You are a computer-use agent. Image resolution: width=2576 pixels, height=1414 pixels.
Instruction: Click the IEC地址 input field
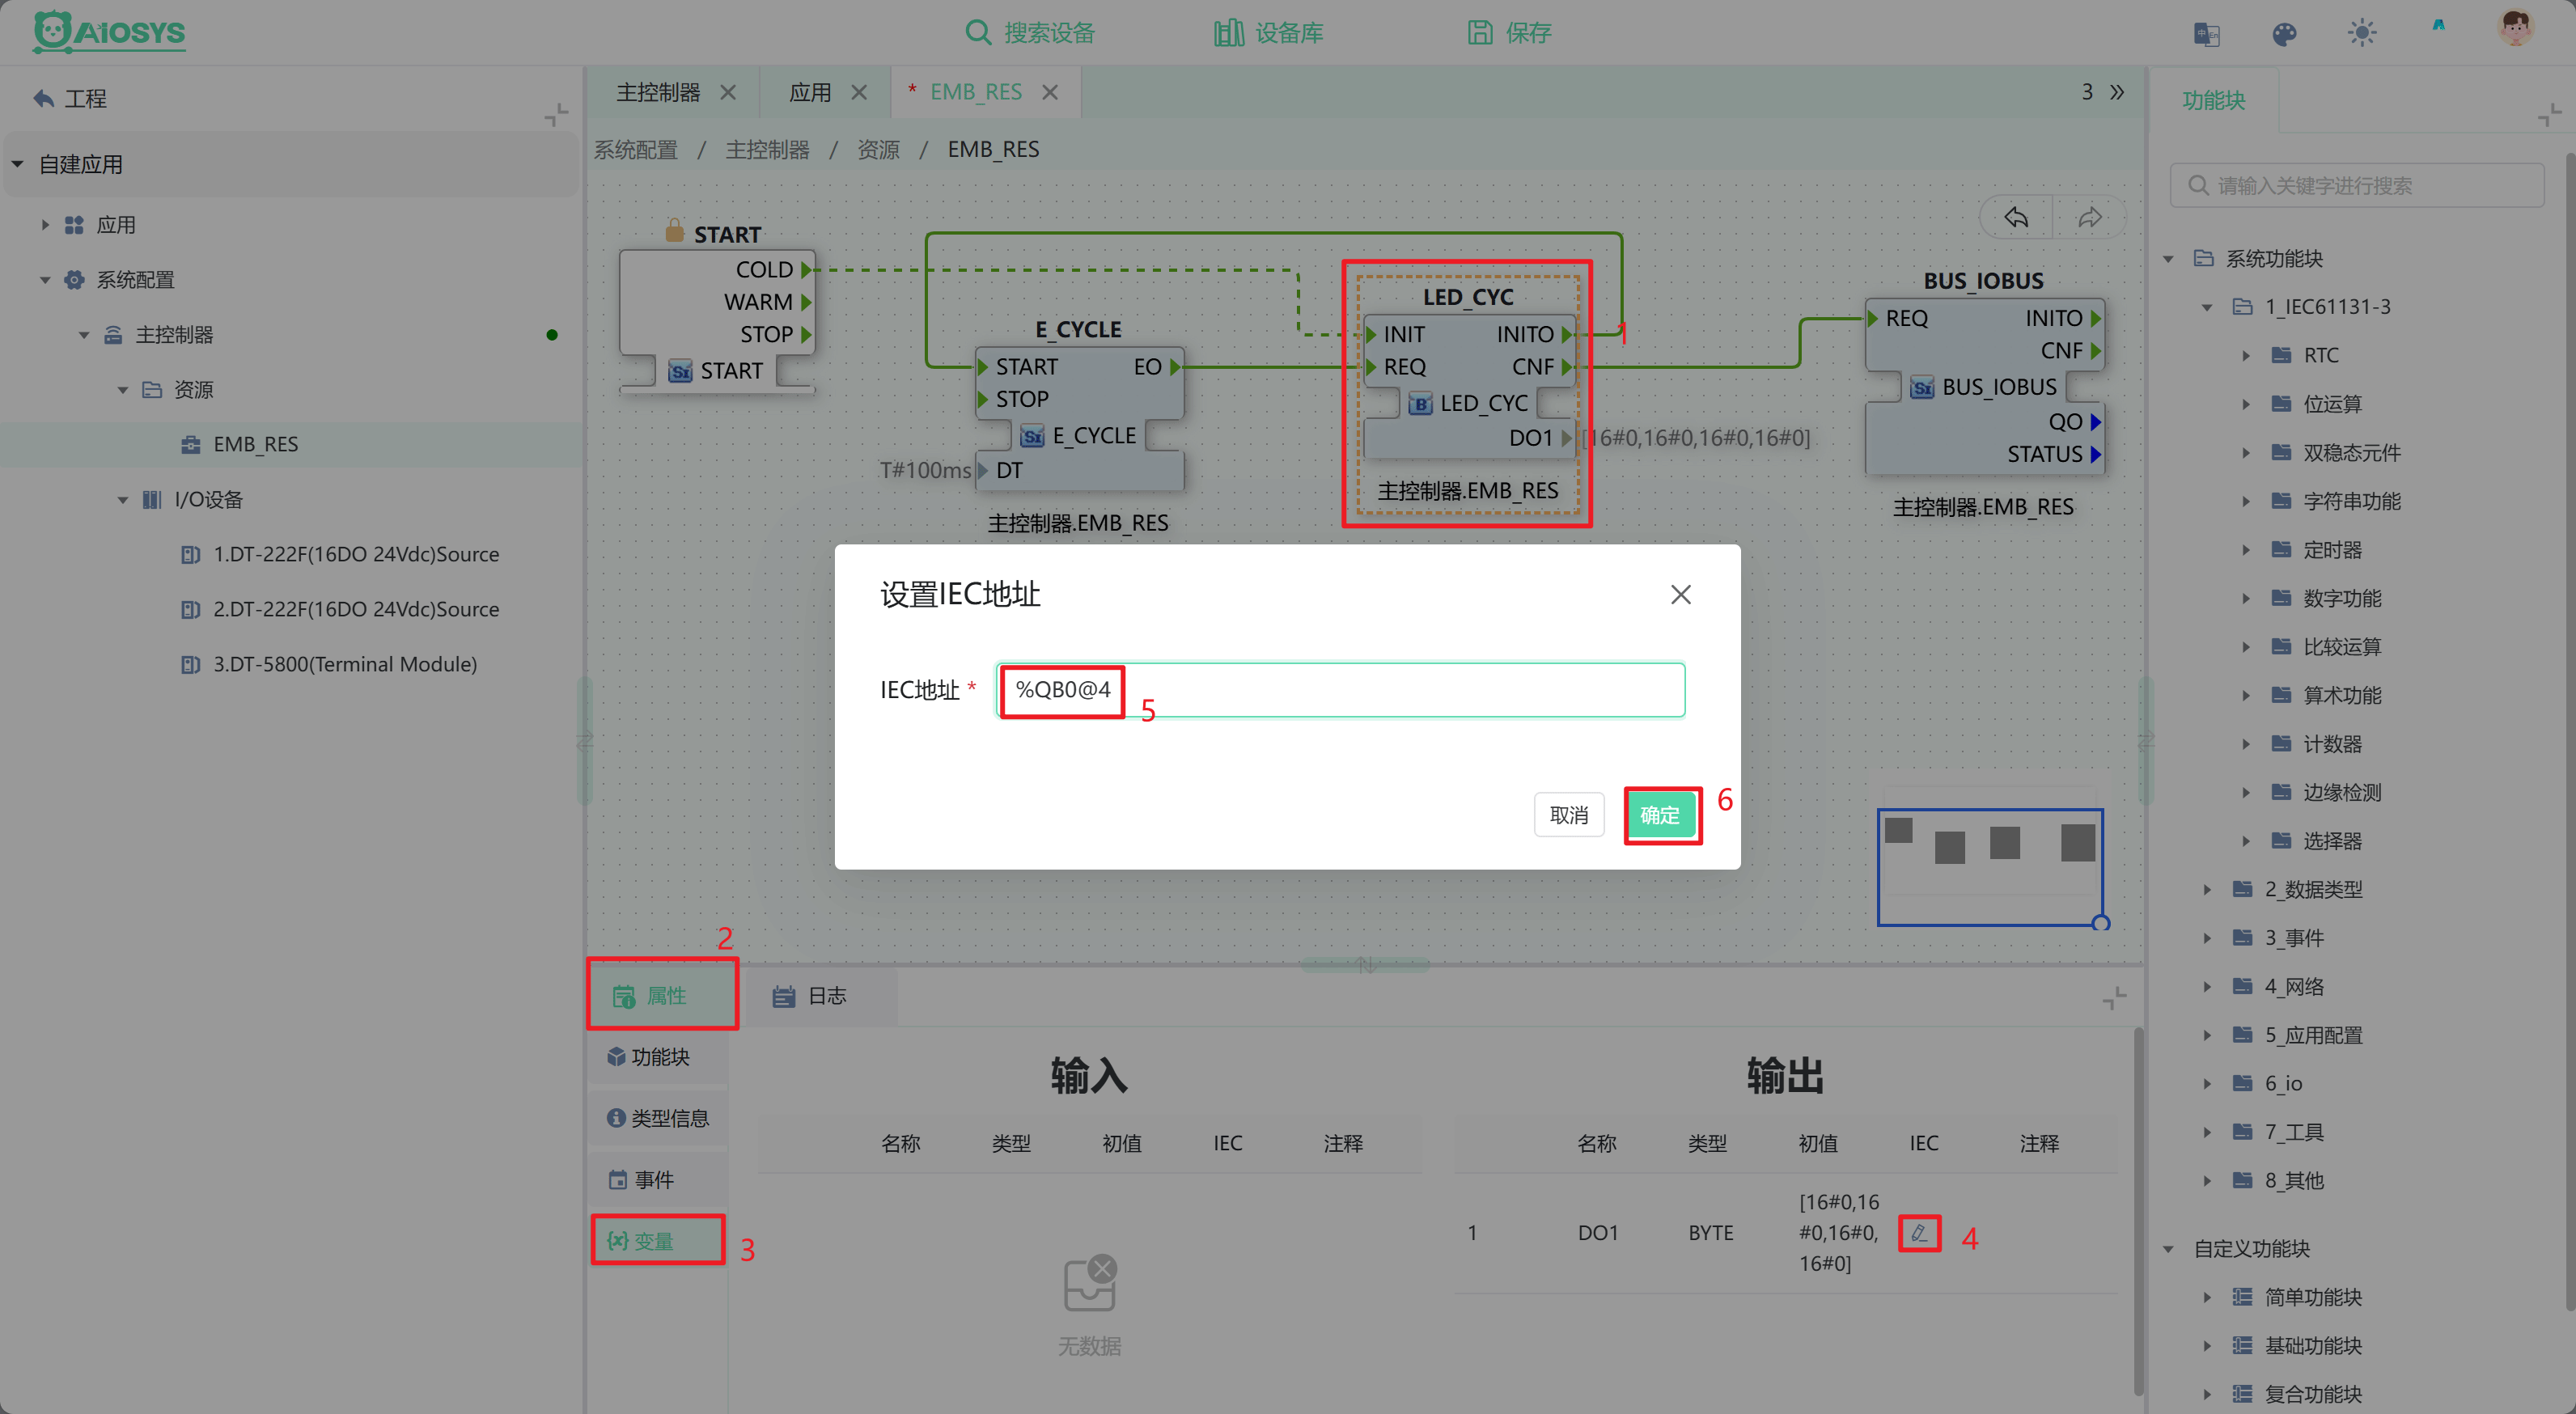1340,689
